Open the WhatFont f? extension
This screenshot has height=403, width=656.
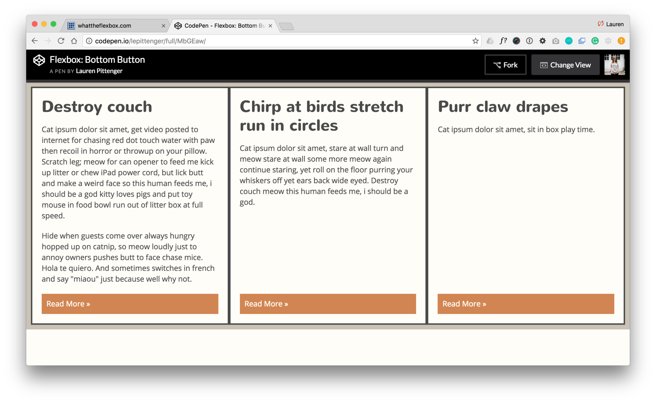click(503, 41)
